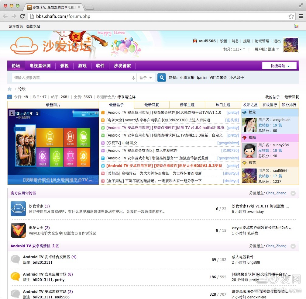Screen dimensions: 306x299
Task: Switch to the 积分排行 tab
Action: tap(289, 105)
